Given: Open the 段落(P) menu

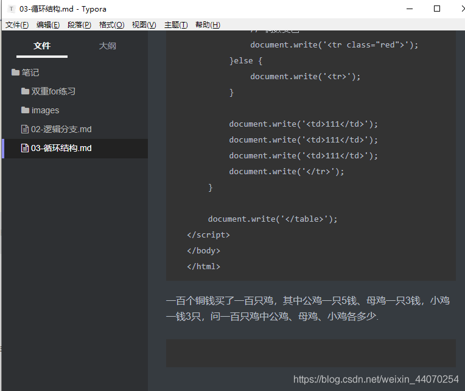Looking at the screenshot, I should (x=80, y=25).
